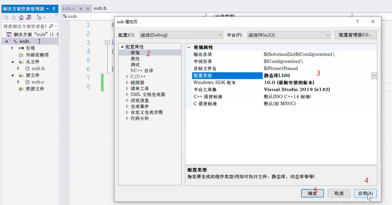Screen dimensions: 392x205
Task: Click the Solution Explorer forward arrow icon
Action: click(x=14, y=18)
